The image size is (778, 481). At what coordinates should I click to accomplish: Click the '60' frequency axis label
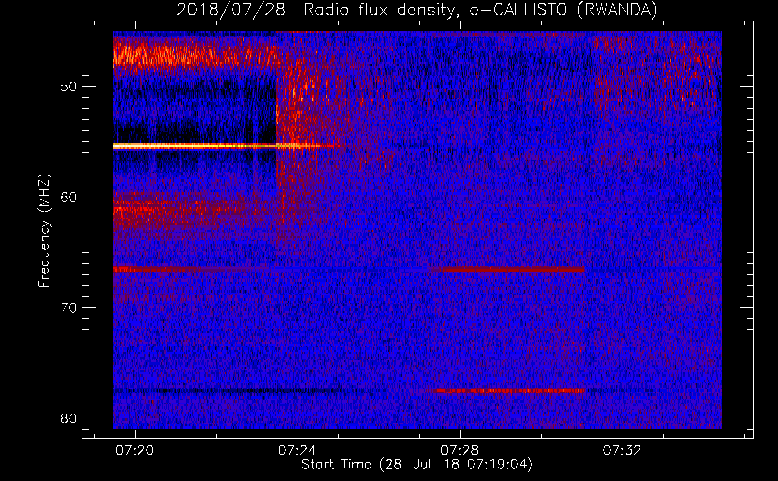69,197
